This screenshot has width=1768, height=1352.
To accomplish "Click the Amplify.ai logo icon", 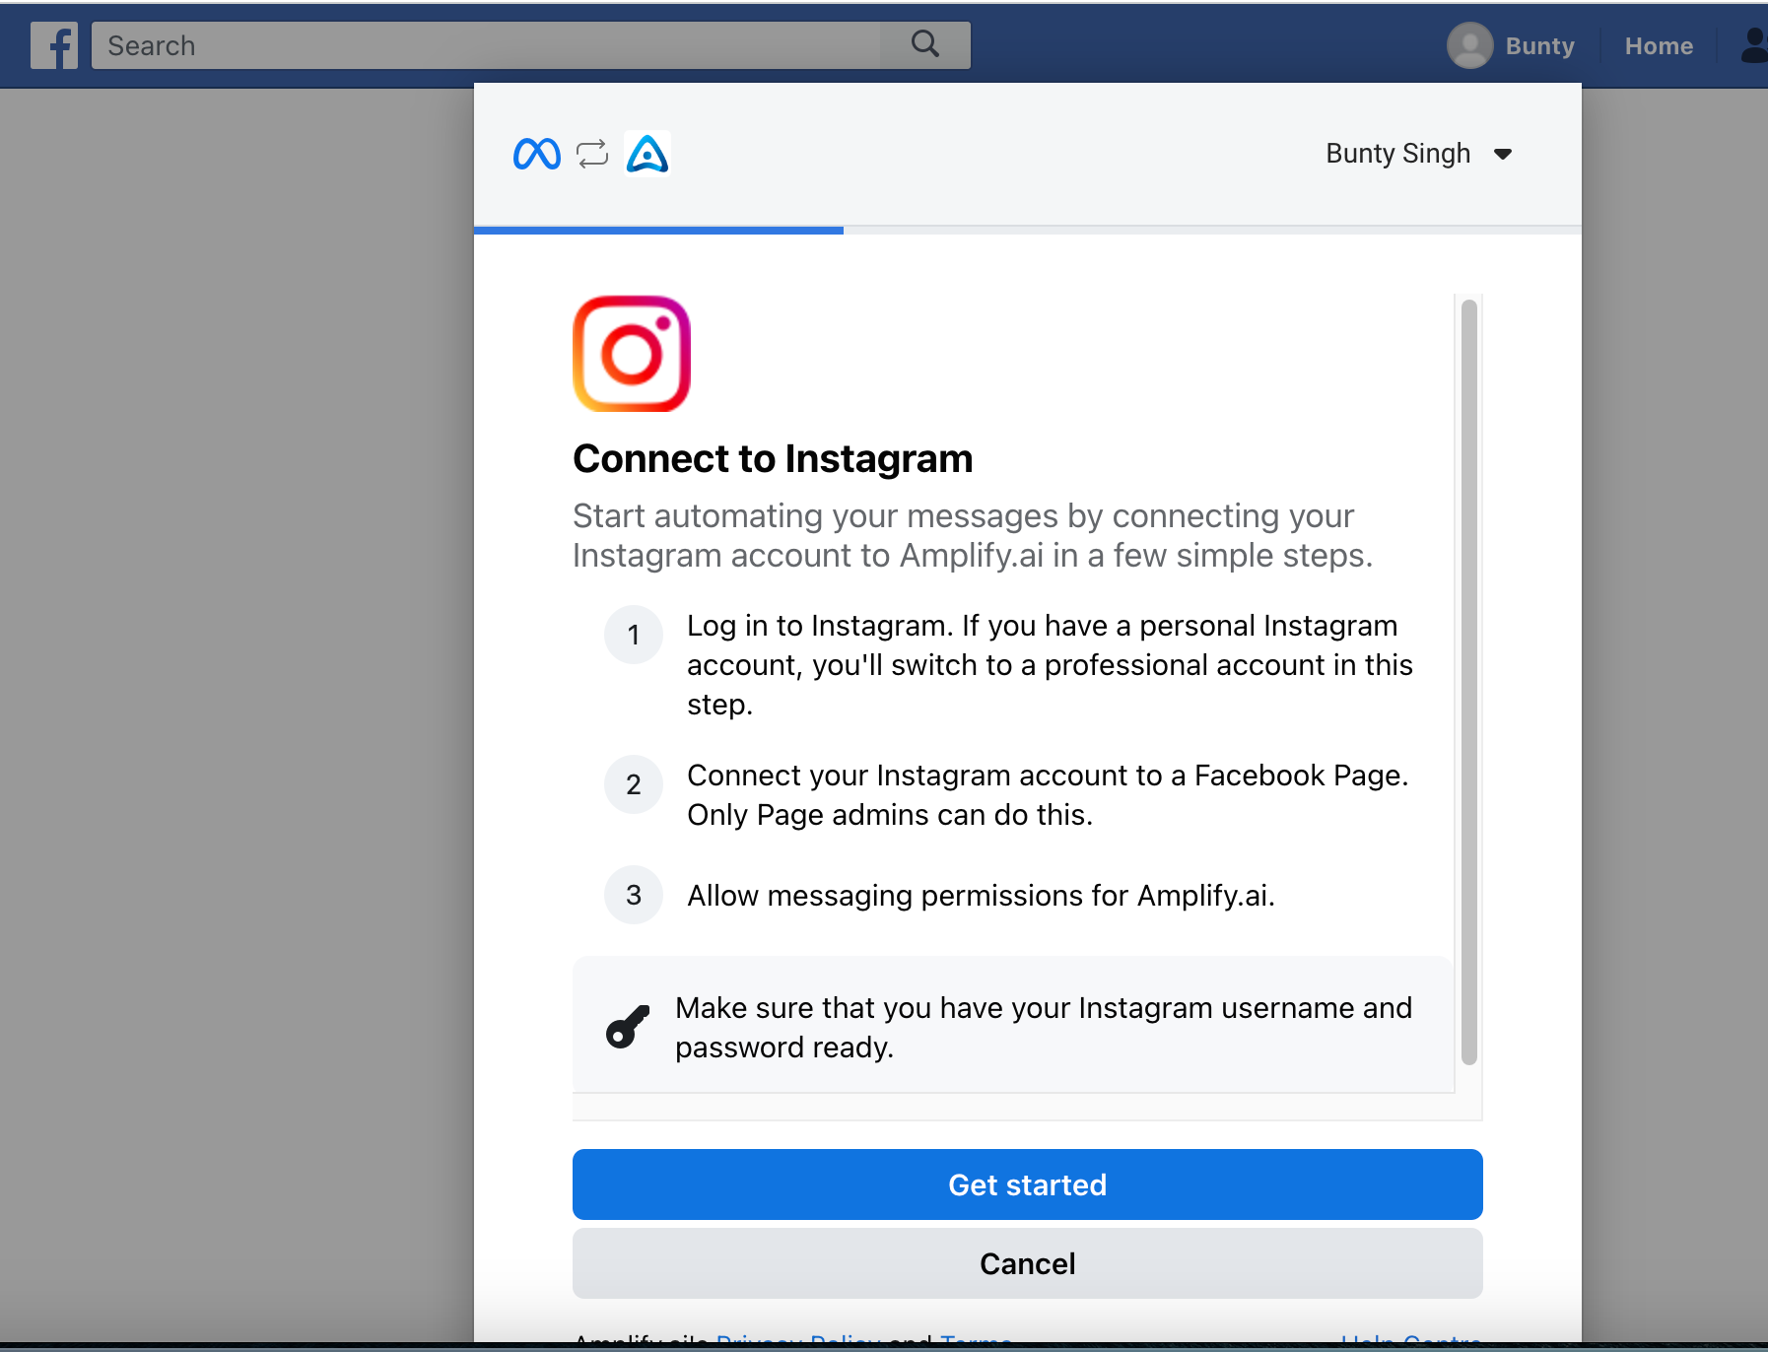I will coord(647,153).
